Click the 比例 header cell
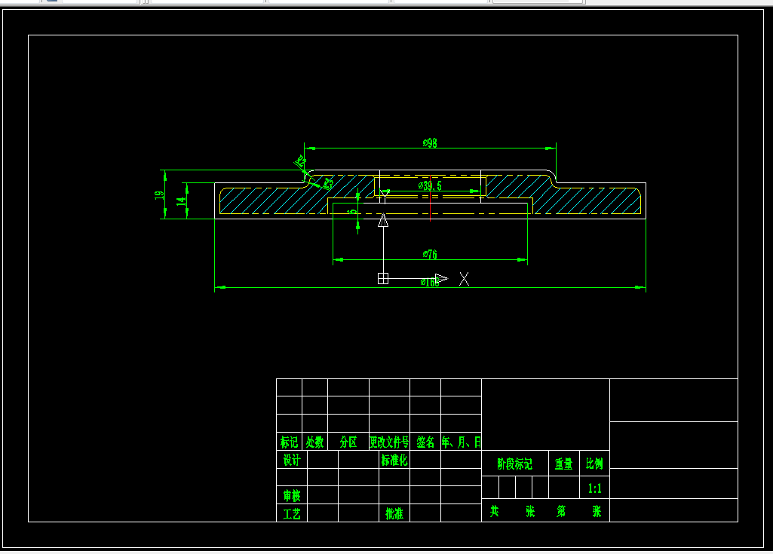773x554 pixels. 594,464
